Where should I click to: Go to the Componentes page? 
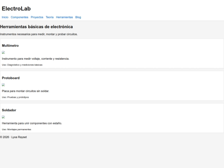pyautogui.click(x=19, y=17)
